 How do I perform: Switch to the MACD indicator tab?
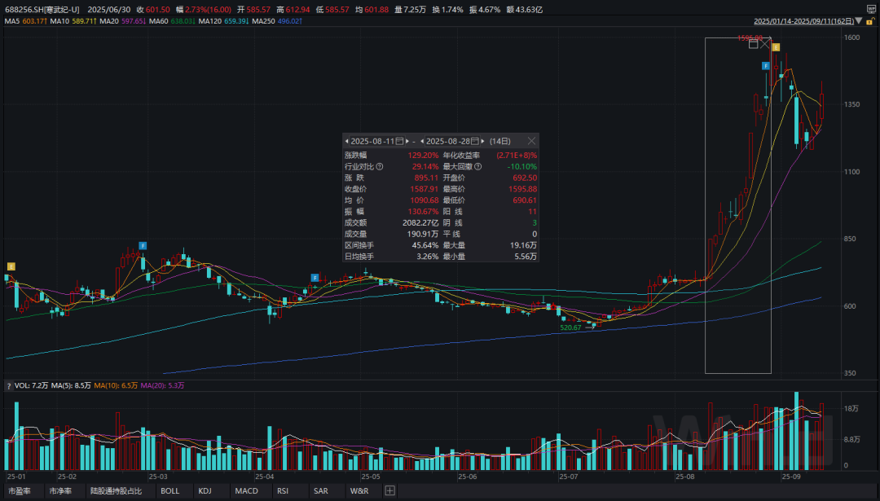coord(246,491)
